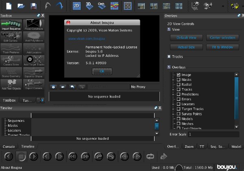
Task: Click the Timeline tree scrollbar thumb
Action: pyautogui.click(x=157, y=126)
